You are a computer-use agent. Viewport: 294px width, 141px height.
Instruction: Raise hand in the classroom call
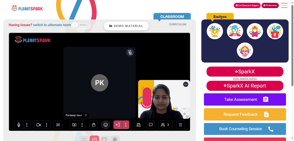click(93, 125)
